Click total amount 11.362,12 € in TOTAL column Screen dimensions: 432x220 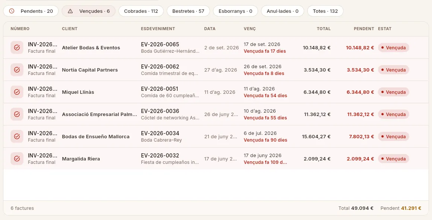click(x=317, y=115)
